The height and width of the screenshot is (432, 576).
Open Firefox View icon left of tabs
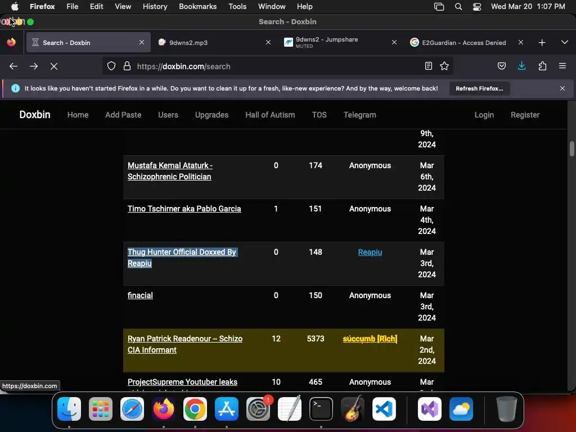tap(11, 42)
